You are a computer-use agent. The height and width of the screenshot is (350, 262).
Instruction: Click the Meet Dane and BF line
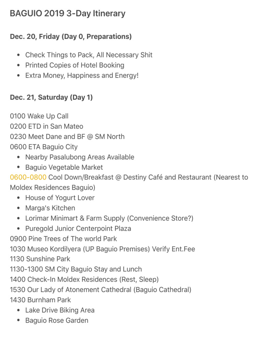(x=67, y=137)
